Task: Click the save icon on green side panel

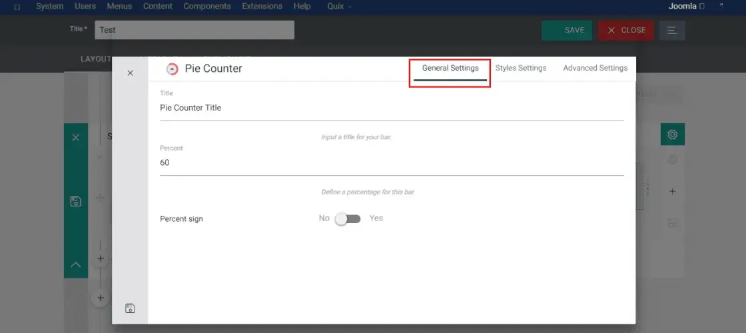Action: 75,200
